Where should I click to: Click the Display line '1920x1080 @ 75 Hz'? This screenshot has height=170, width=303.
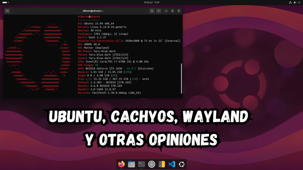click(x=129, y=41)
